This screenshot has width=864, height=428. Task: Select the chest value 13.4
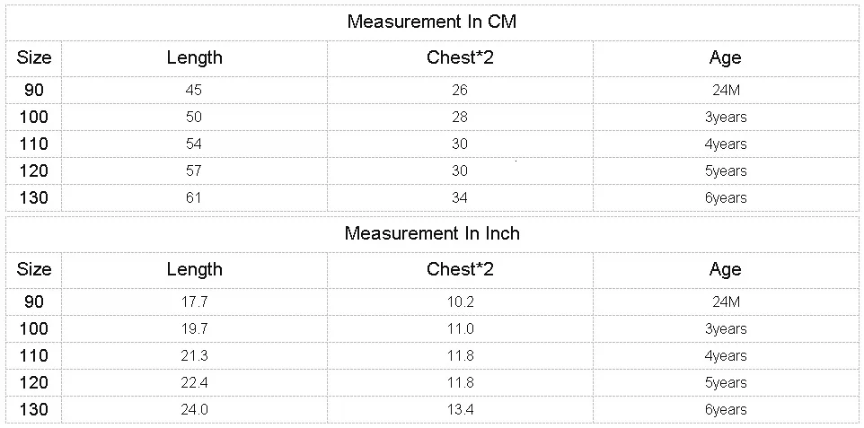coord(460,409)
